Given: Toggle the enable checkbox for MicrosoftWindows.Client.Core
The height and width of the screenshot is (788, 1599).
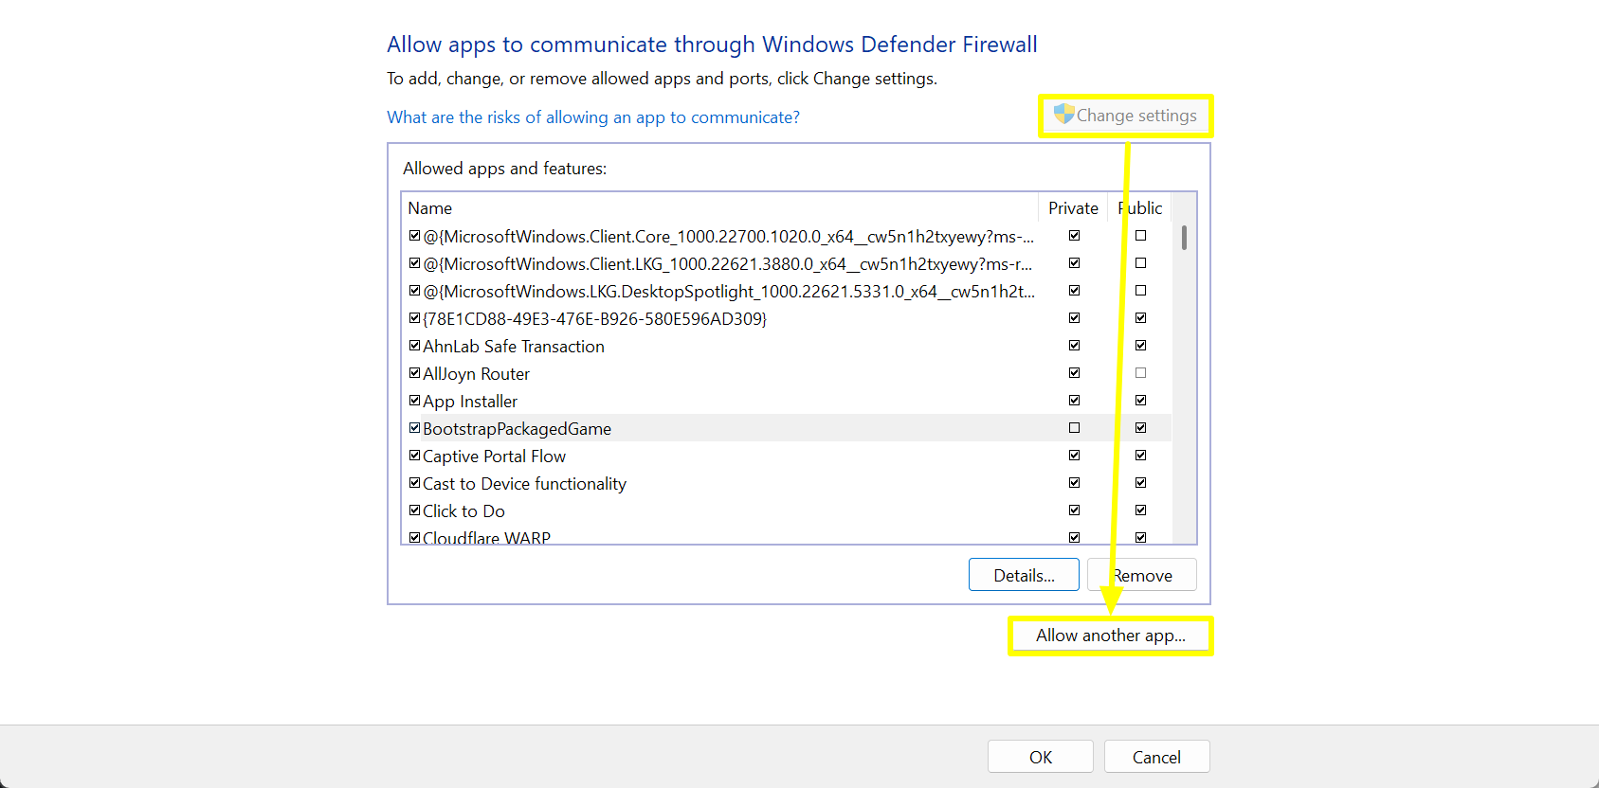Looking at the screenshot, I should point(414,236).
